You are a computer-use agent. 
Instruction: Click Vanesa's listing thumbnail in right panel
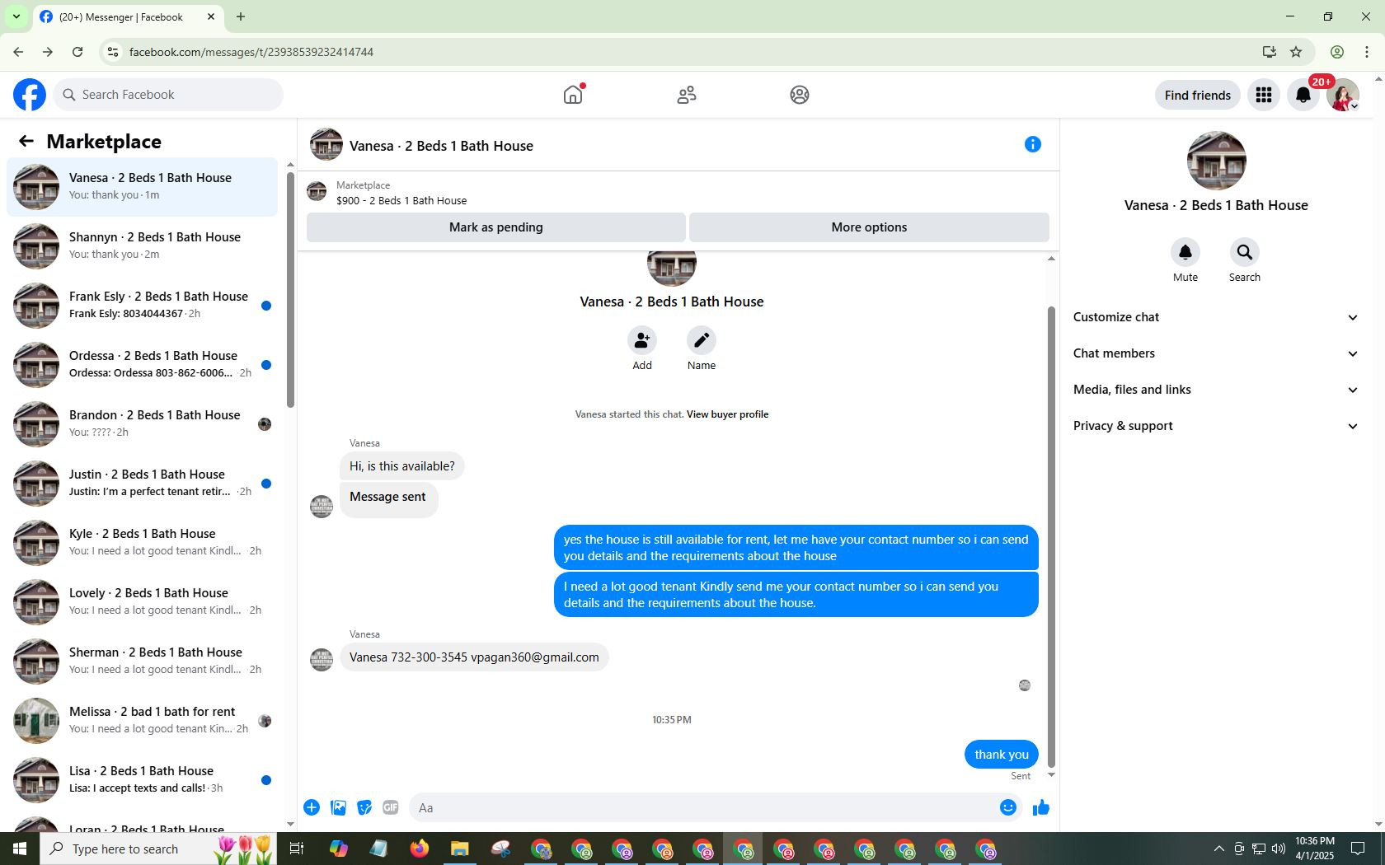1216,161
